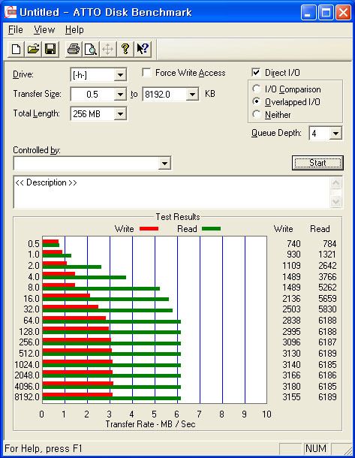
Task: Click the green Read legend swatch
Action: [x=211, y=229]
